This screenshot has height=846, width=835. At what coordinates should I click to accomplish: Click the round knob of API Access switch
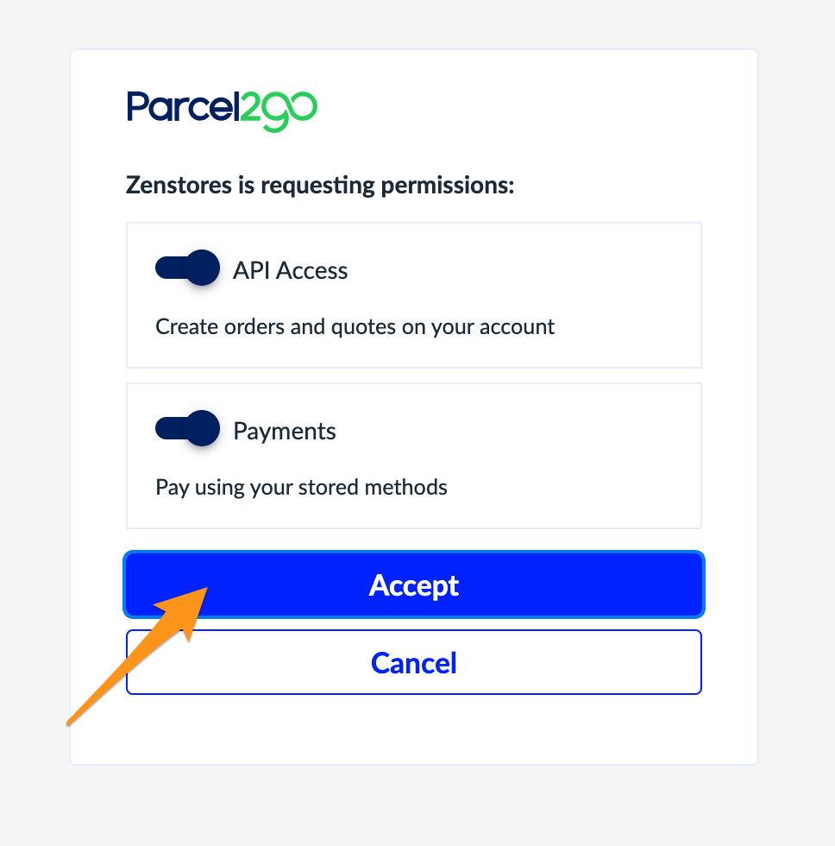tap(202, 268)
